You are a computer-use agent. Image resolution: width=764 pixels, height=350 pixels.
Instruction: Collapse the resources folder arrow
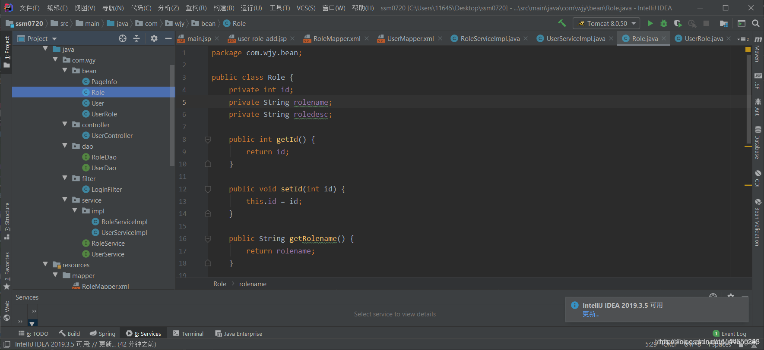click(x=45, y=264)
